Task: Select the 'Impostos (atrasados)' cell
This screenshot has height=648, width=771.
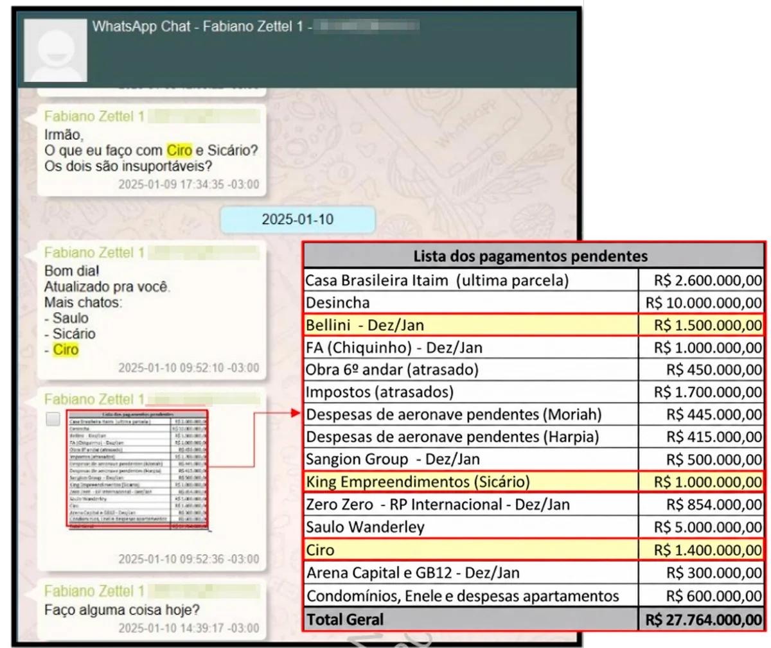Action: coord(471,392)
